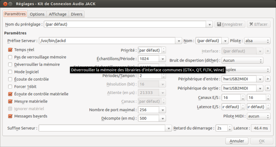Click the second Latence E/S spin box

click(258, 107)
